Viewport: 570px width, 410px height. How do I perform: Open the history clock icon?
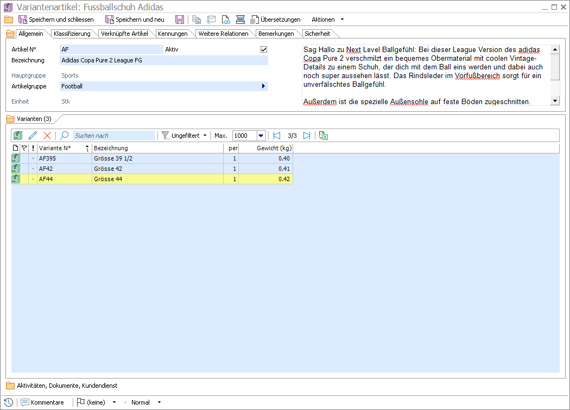tap(9, 402)
